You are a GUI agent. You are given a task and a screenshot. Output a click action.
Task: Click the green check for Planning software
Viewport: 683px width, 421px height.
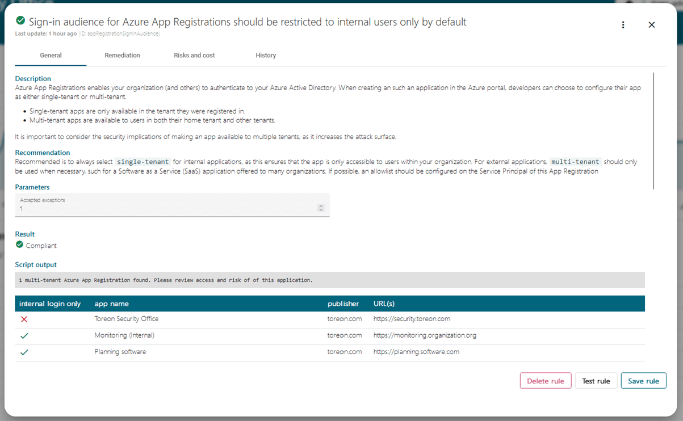[24, 352]
